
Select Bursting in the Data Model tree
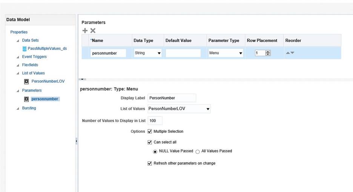[29, 108]
